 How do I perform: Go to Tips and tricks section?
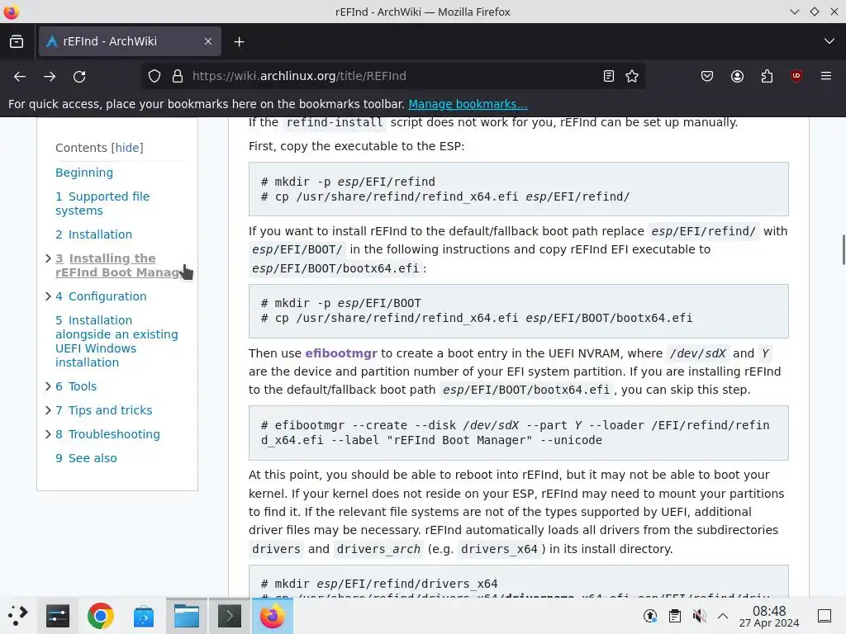pos(103,410)
